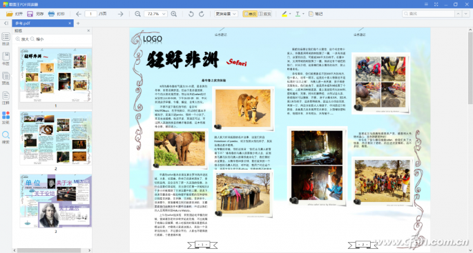Open the Table of Contents sidebar panel
The image size is (473, 253).
pos(6,39)
